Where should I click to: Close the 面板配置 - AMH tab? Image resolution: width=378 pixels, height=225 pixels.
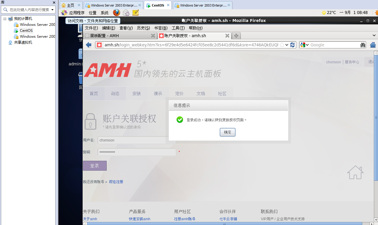click(153, 36)
